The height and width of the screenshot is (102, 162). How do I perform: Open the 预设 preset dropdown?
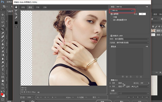(127, 7)
